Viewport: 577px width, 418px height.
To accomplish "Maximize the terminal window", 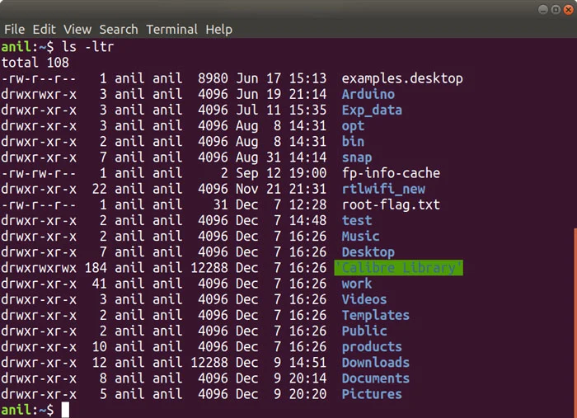I will 556,9.
